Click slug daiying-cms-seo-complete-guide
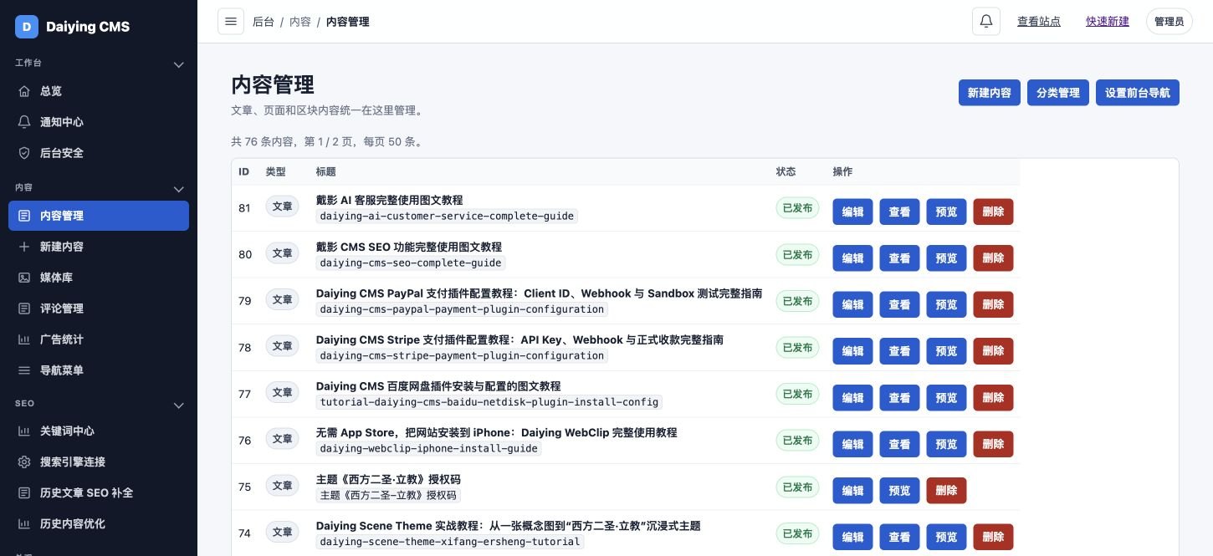 pos(411,263)
